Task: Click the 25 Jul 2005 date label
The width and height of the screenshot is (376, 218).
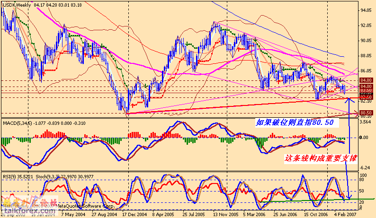Action: [x=194, y=214]
